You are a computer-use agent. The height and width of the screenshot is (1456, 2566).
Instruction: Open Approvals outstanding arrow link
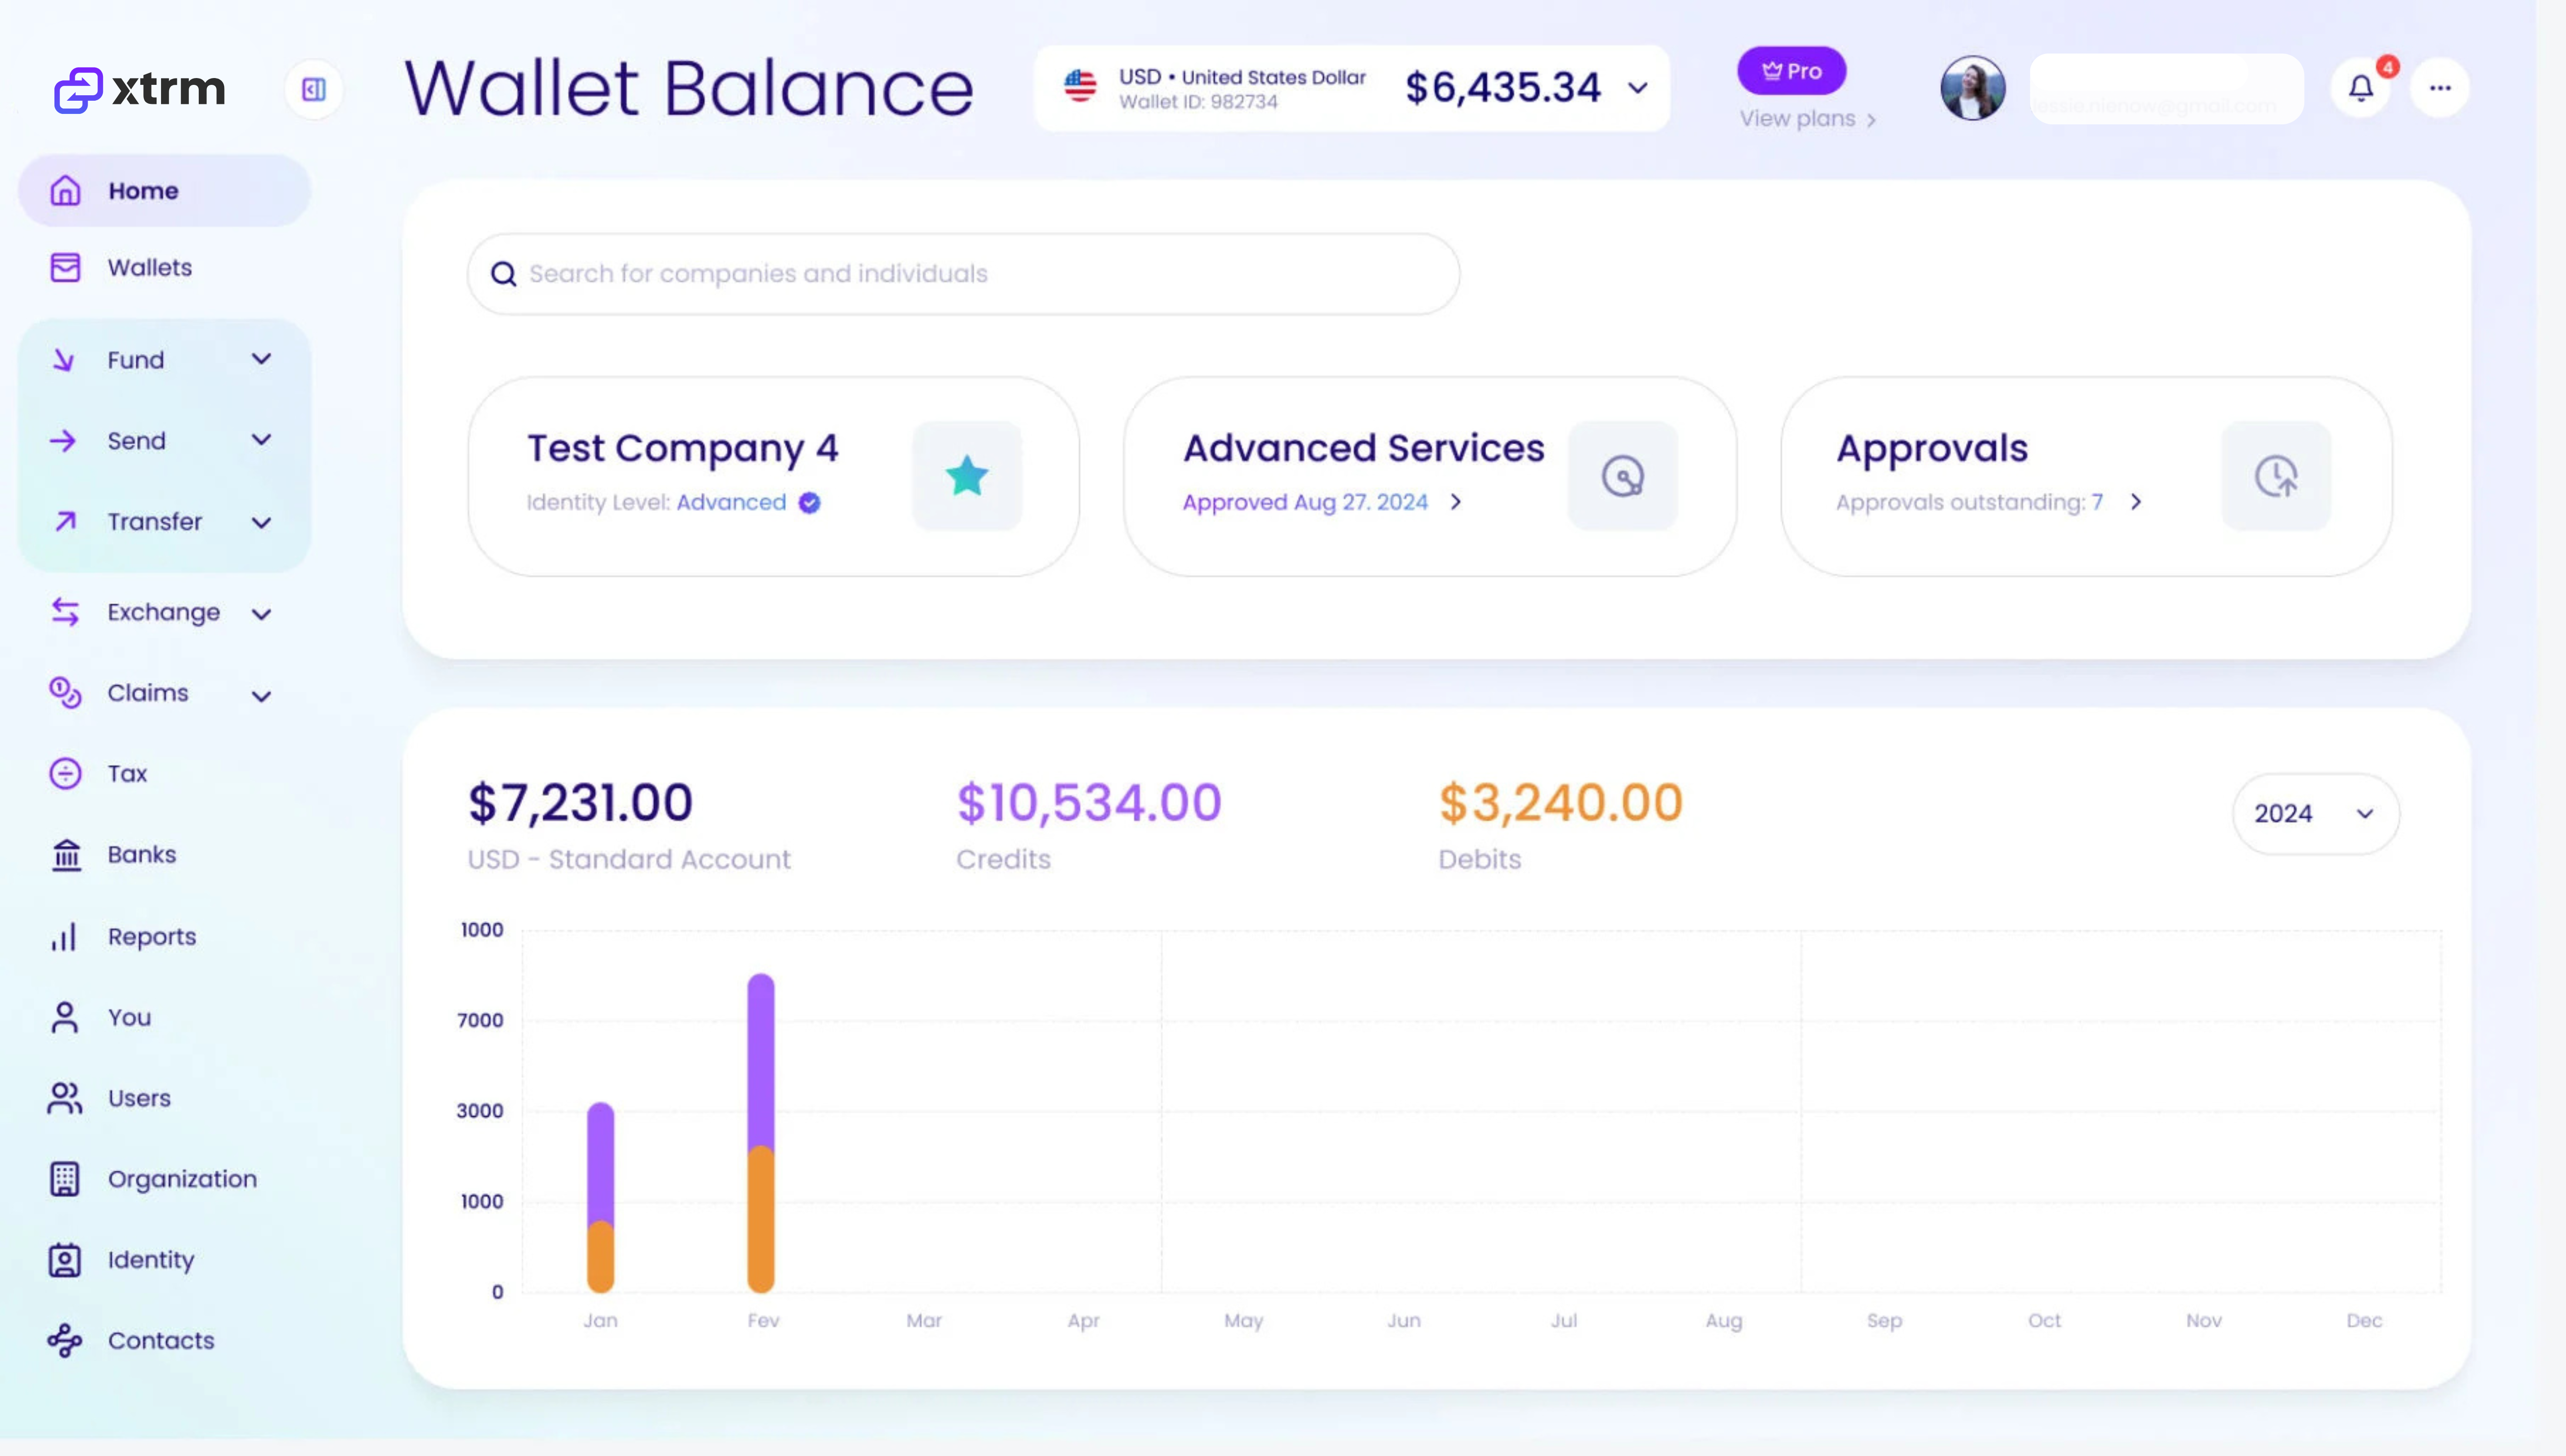coord(2135,502)
